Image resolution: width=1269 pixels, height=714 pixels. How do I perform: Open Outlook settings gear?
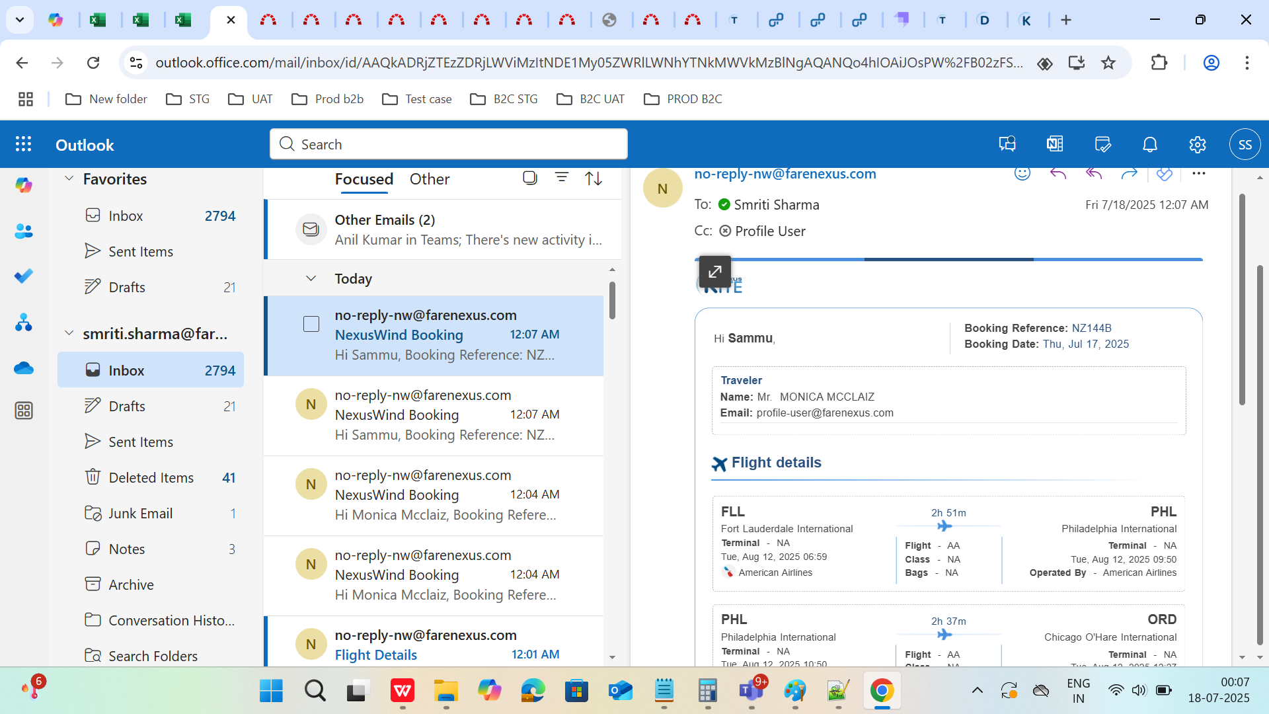[x=1198, y=144]
